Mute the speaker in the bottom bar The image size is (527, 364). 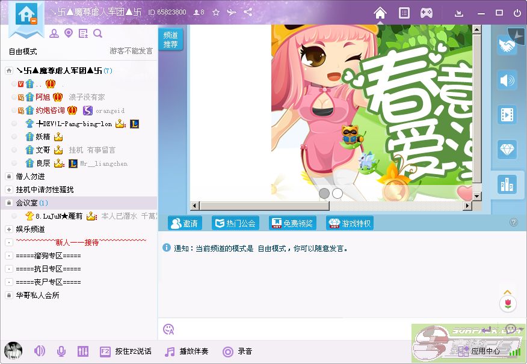click(x=39, y=351)
